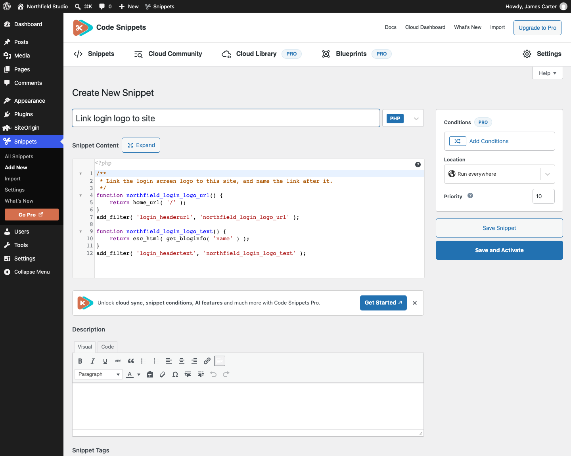Collapse the code fold at line 4
This screenshot has width=571, height=456.
pos(80,195)
